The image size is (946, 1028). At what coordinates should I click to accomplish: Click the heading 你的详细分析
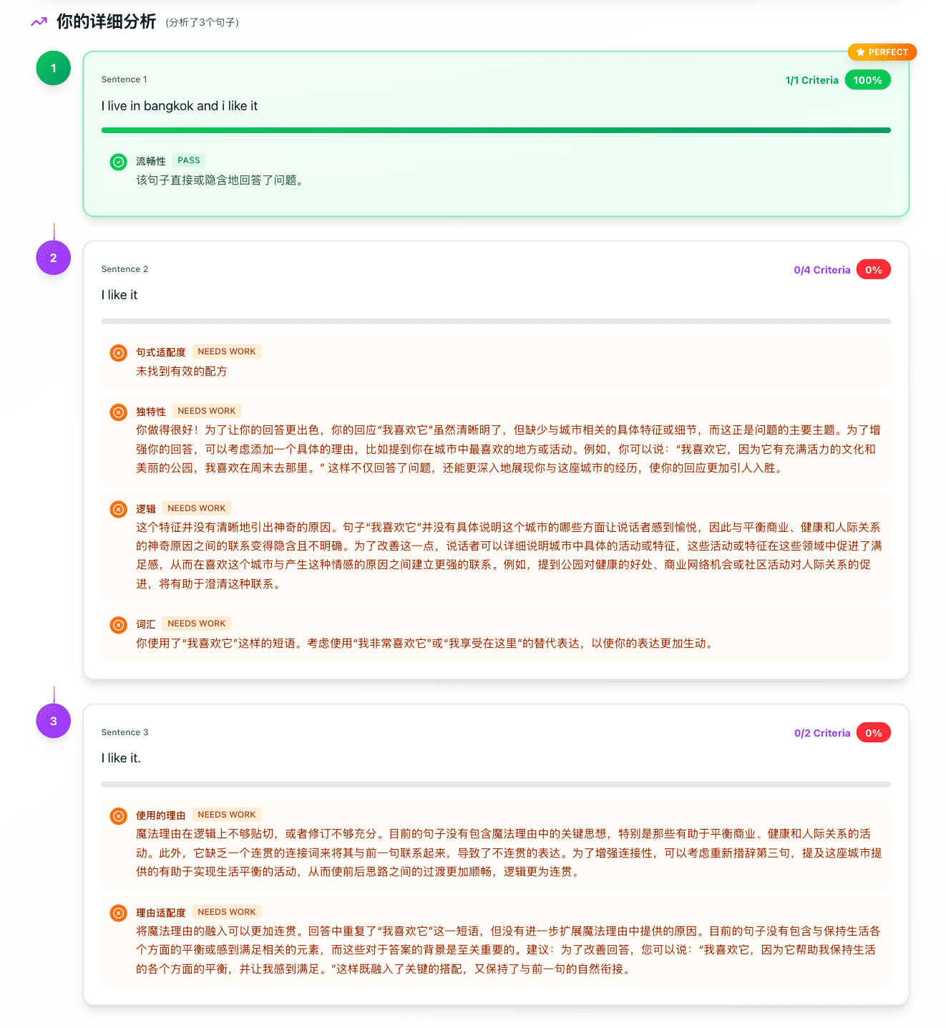tap(106, 21)
